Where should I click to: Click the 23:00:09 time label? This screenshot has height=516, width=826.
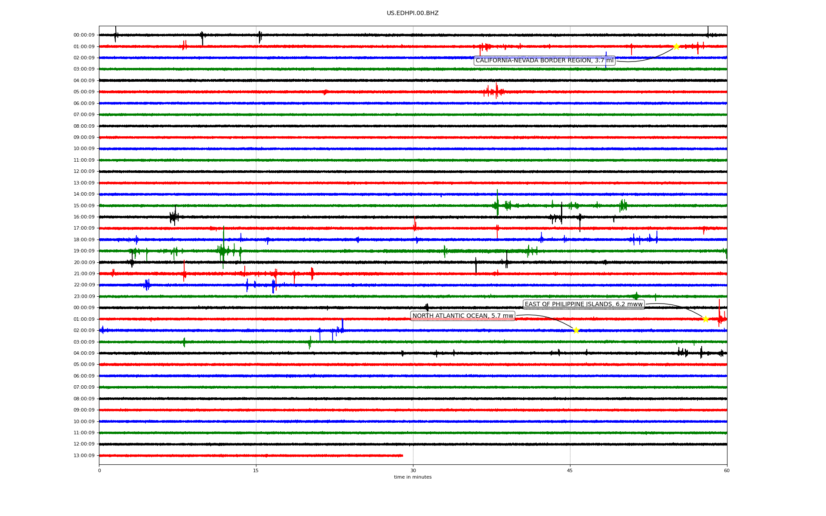click(84, 297)
